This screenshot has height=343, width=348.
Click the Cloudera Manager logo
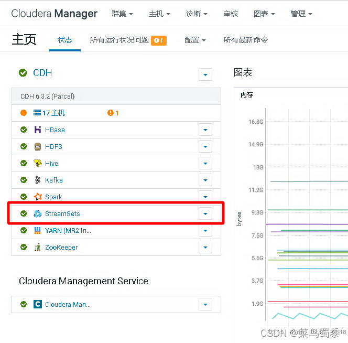point(54,14)
